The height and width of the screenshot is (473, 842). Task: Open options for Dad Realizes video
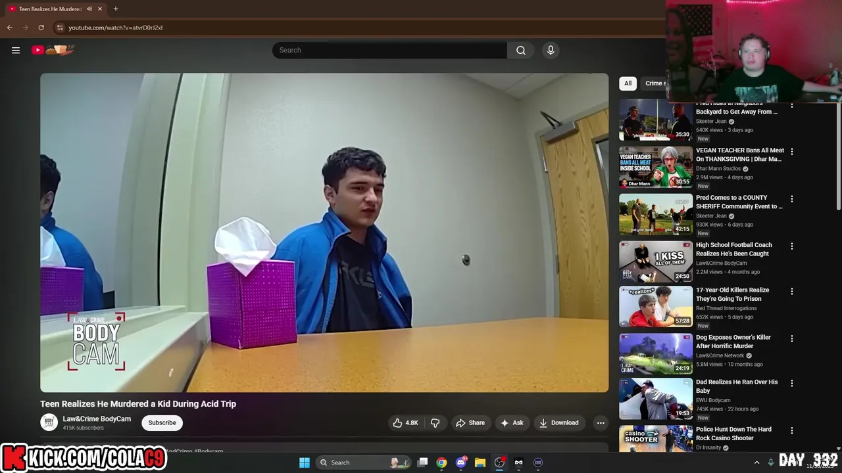point(792,383)
